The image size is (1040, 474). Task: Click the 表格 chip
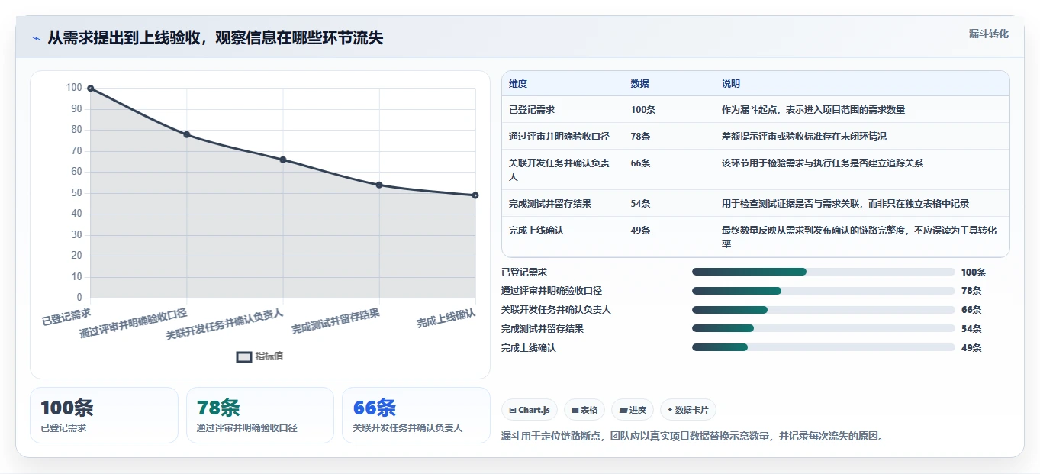[584, 410]
